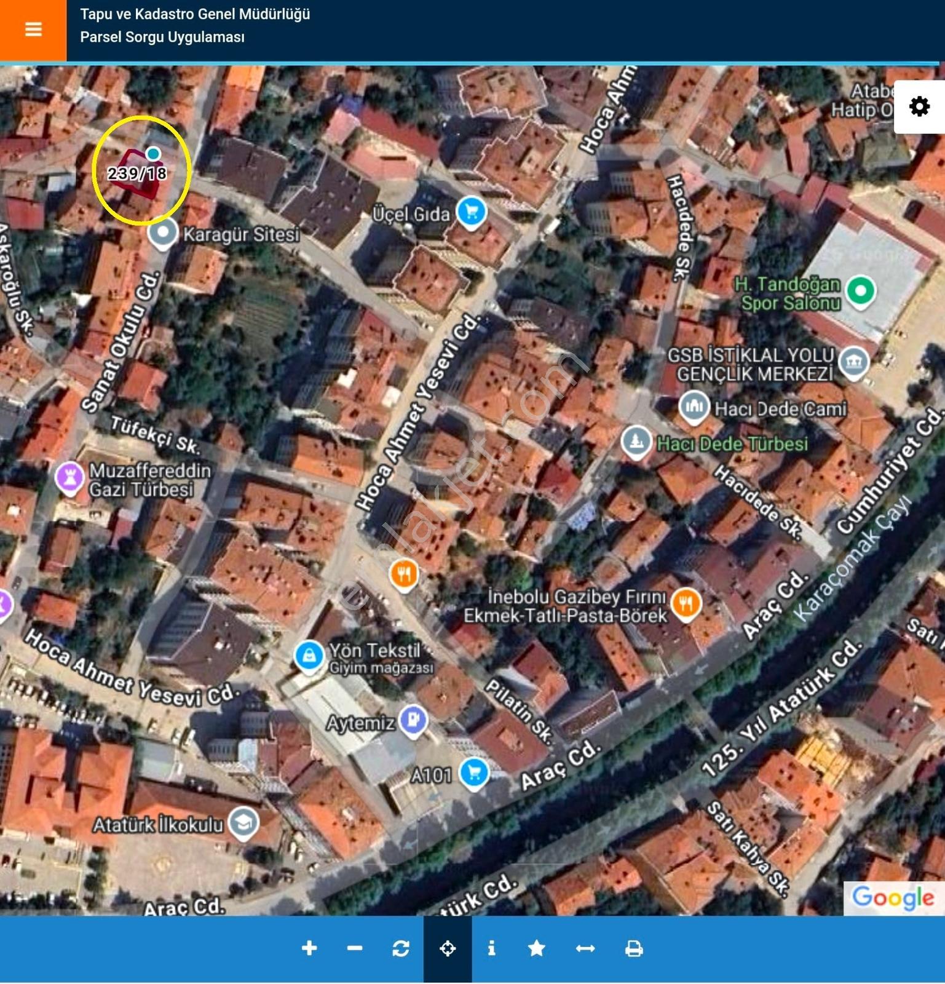Viewport: 945px width, 984px height.
Task: Select the horizontal arrows measure tool
Action: pyautogui.click(x=585, y=948)
